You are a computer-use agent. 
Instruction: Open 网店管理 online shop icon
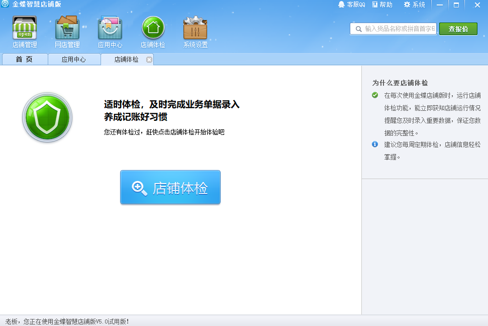tap(67, 32)
